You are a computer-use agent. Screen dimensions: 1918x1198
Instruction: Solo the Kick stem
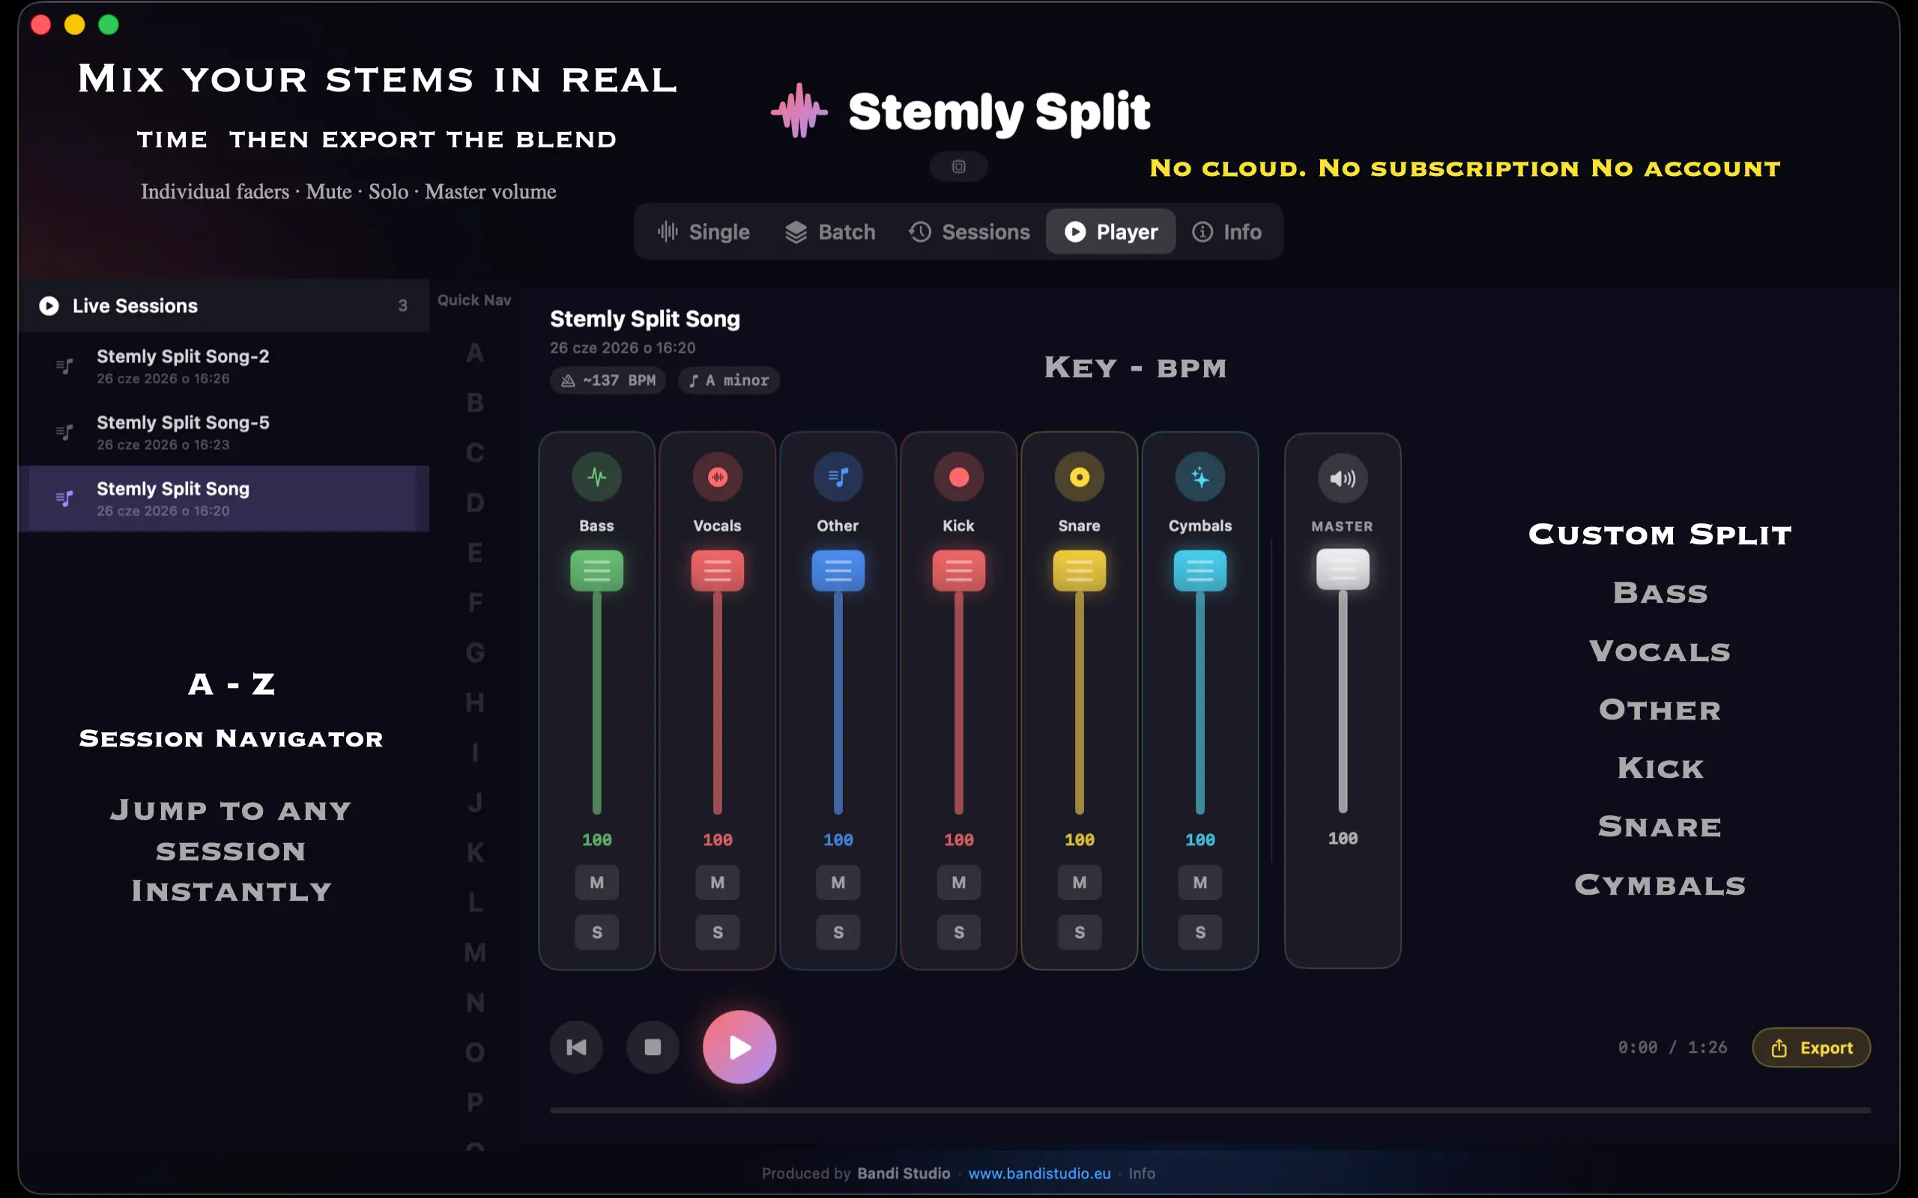click(959, 933)
